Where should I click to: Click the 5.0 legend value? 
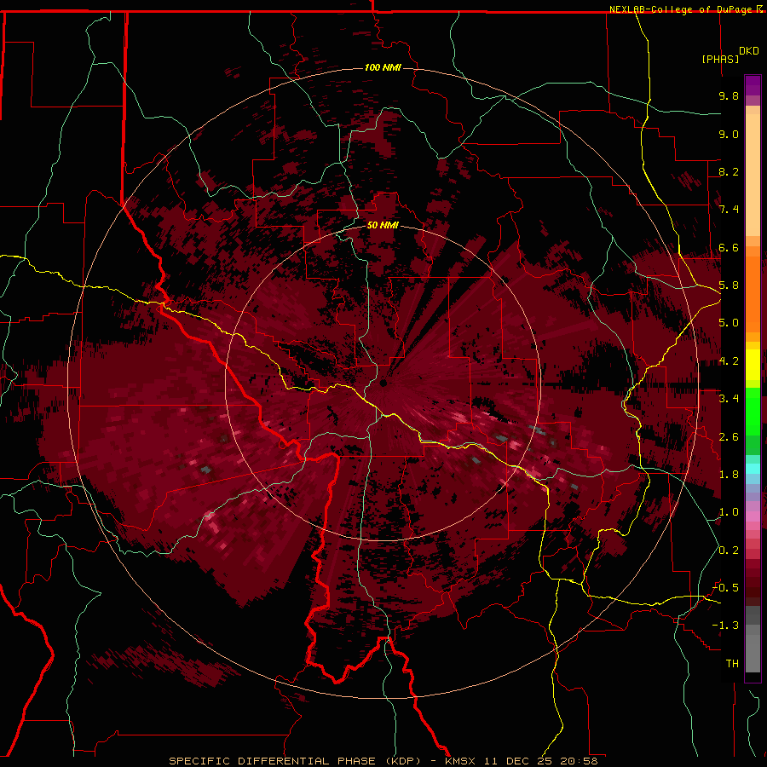[729, 323]
